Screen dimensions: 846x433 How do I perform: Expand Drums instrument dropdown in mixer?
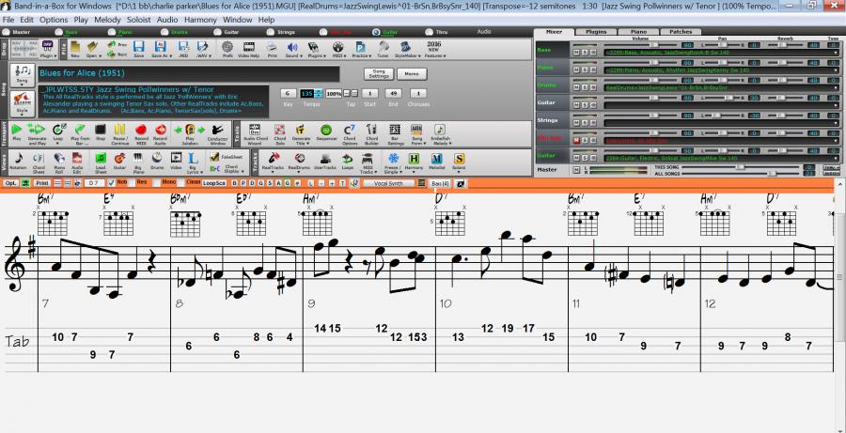point(836,88)
